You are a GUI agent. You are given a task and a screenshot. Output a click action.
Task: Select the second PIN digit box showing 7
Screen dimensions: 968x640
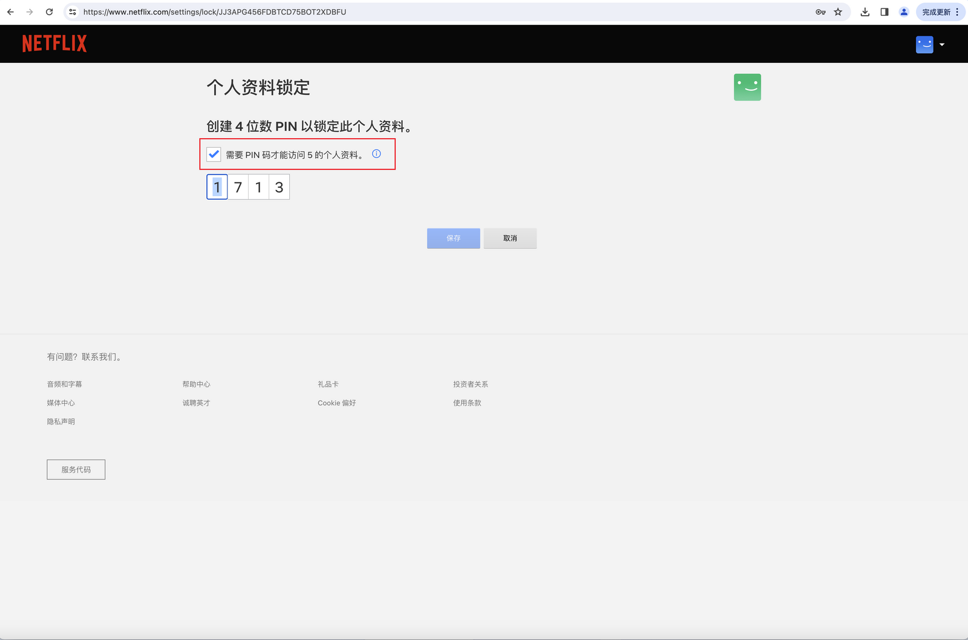pyautogui.click(x=238, y=187)
